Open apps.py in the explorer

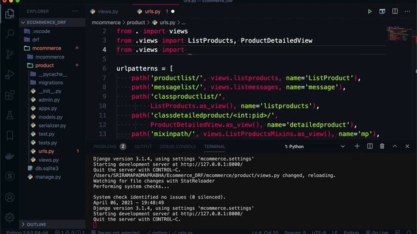48,109
